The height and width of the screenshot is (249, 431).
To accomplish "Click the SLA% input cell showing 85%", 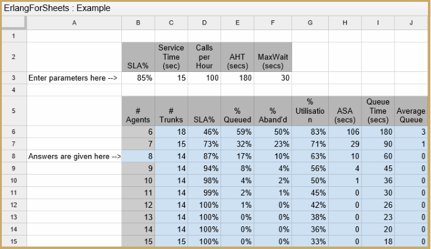I will pos(138,78).
